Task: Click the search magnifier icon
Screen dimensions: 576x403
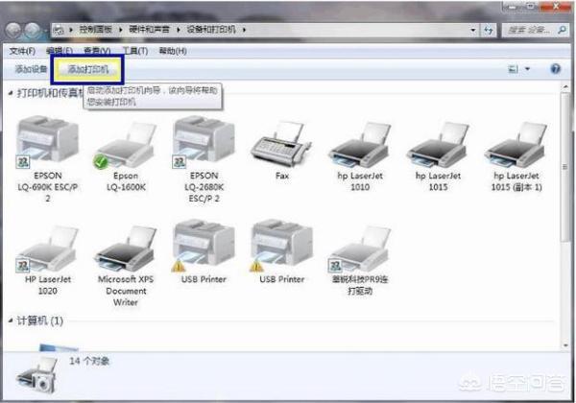Action: tap(562, 30)
